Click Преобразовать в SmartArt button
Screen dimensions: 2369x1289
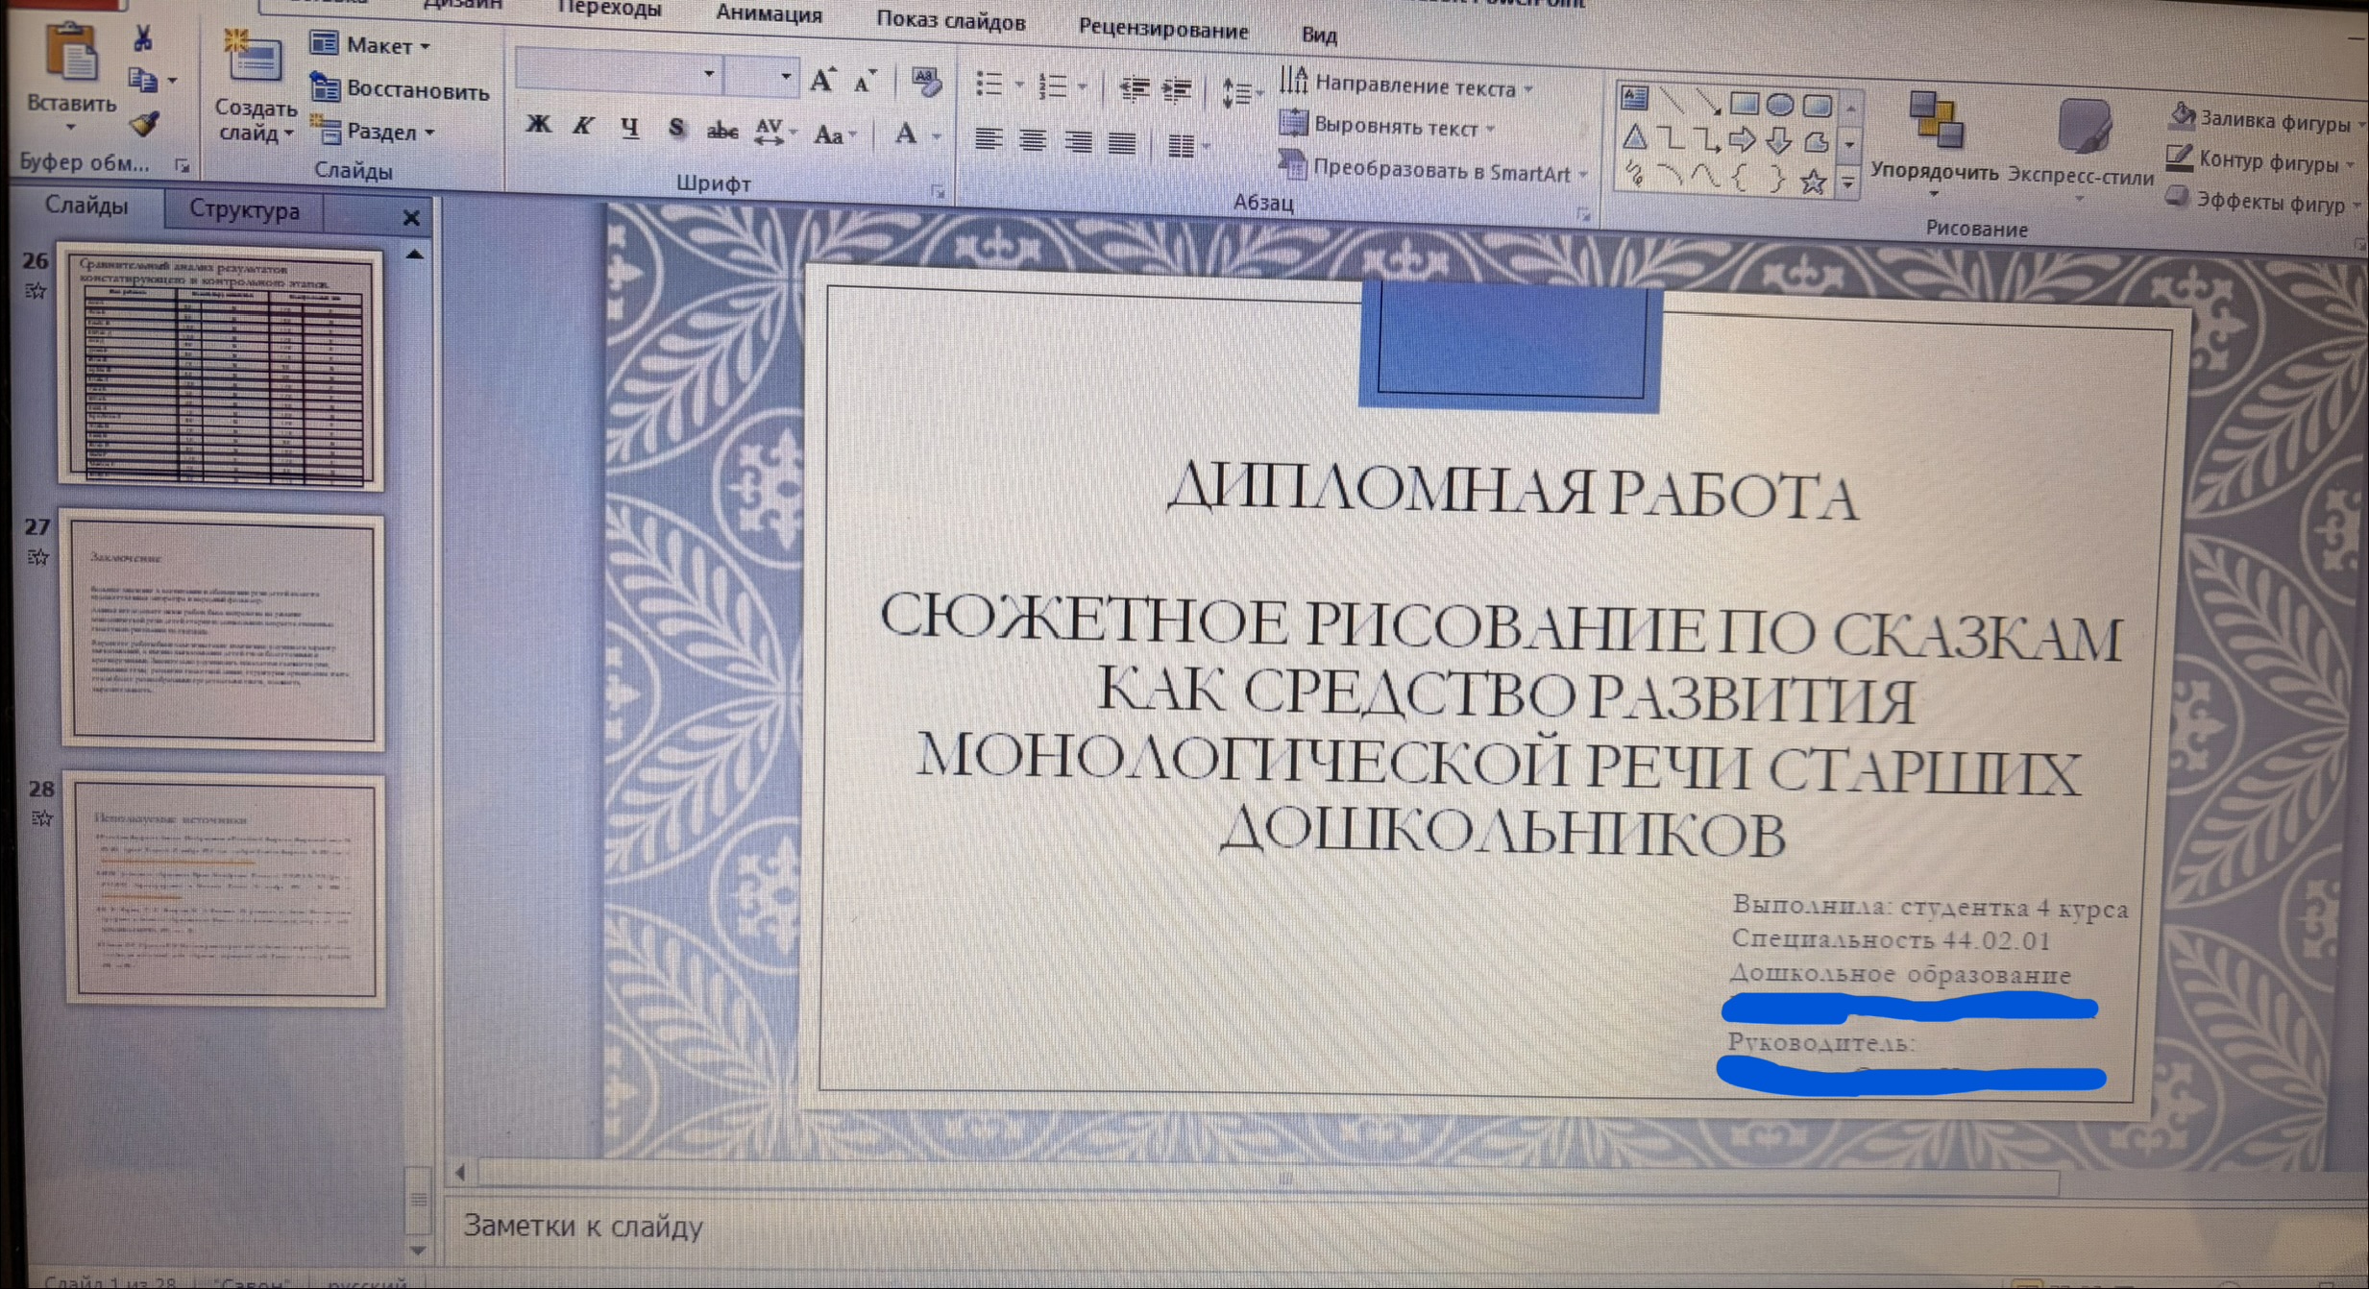[x=1434, y=169]
